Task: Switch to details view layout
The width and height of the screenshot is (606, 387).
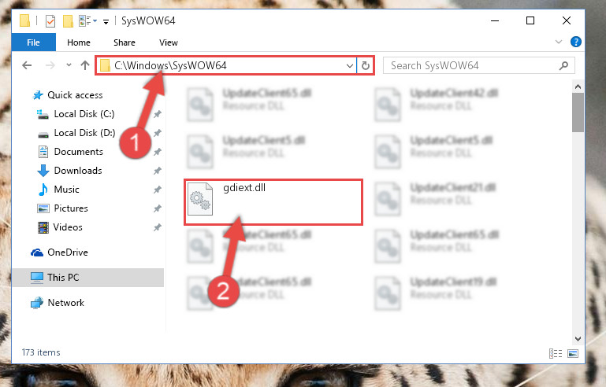Action: point(556,353)
